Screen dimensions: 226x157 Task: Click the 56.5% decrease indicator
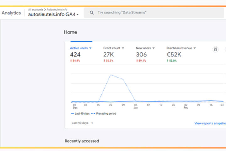pos(108,61)
